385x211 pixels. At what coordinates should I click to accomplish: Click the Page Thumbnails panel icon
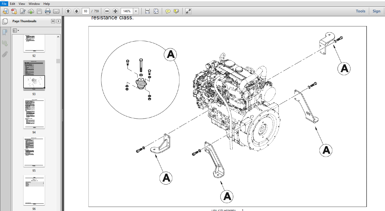pos(5,21)
